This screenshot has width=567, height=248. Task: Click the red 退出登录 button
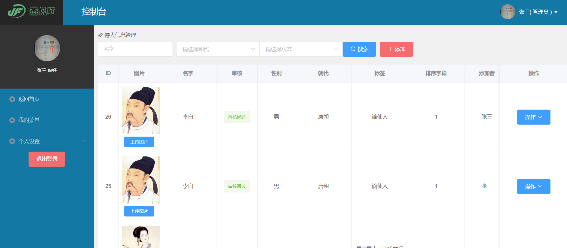47,159
